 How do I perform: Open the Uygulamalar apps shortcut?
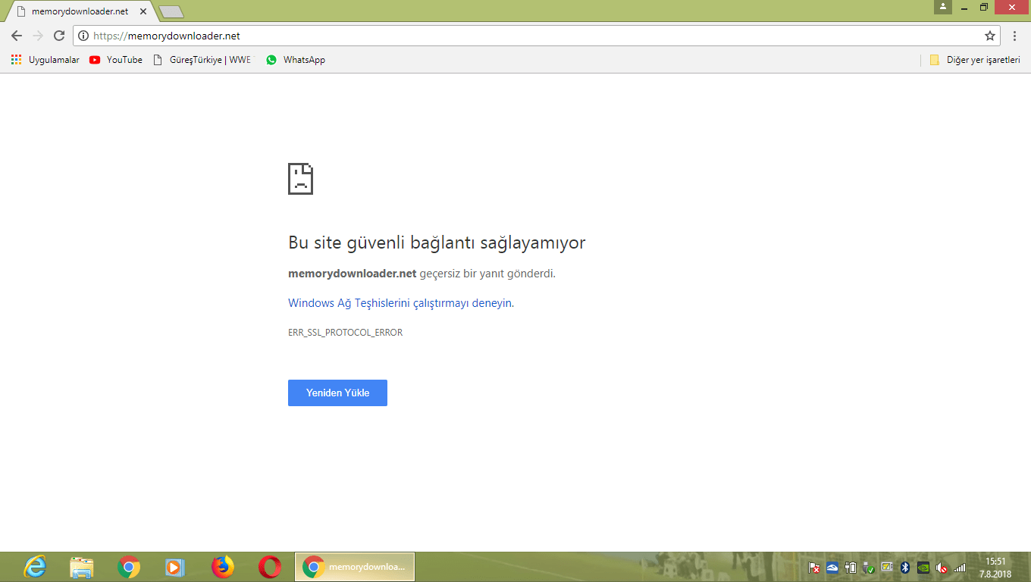point(45,60)
